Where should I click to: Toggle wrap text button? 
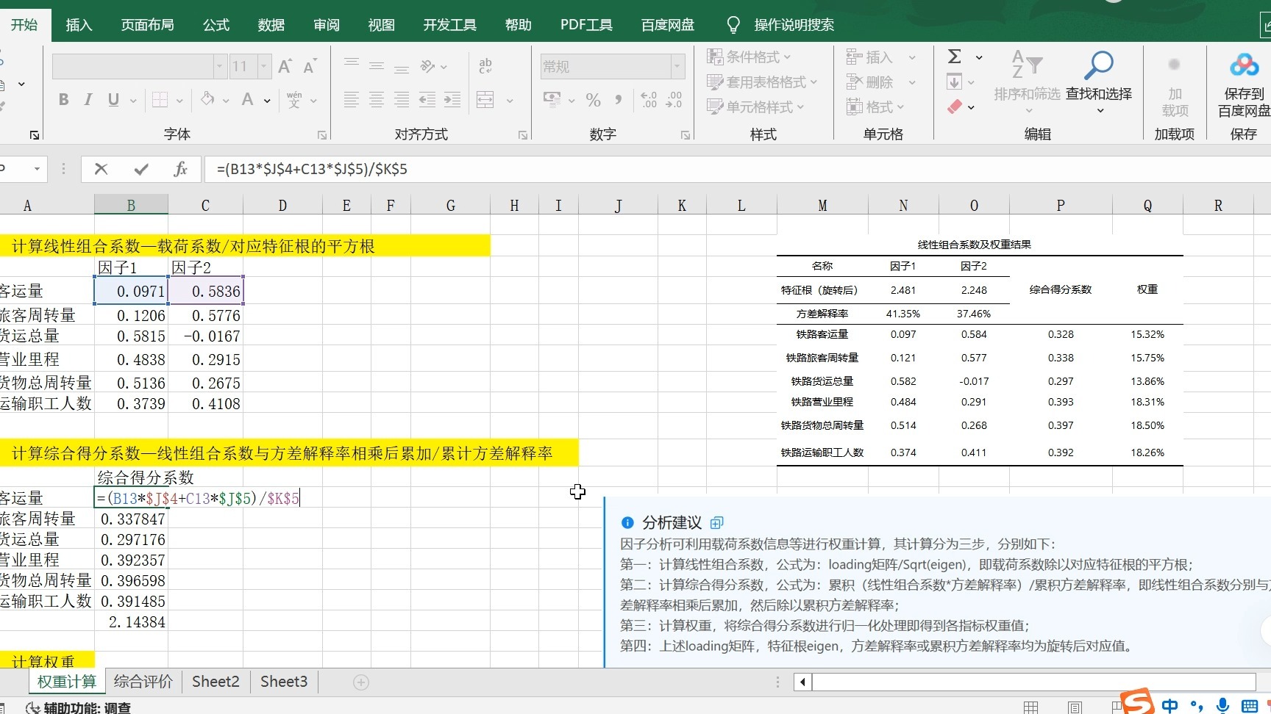click(x=485, y=66)
